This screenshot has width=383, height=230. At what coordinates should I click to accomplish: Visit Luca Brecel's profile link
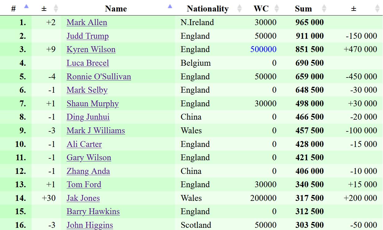[x=88, y=63]
